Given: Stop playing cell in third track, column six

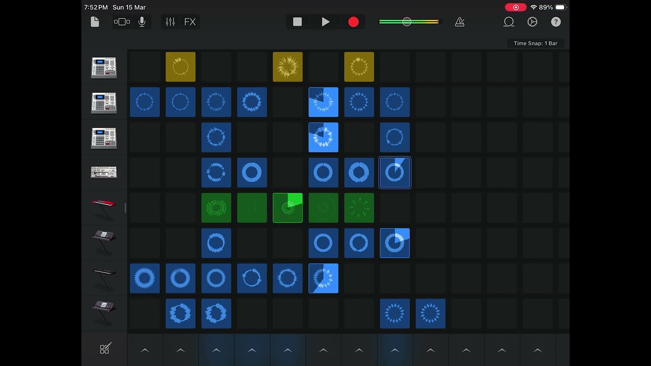Looking at the screenshot, I should click(323, 137).
